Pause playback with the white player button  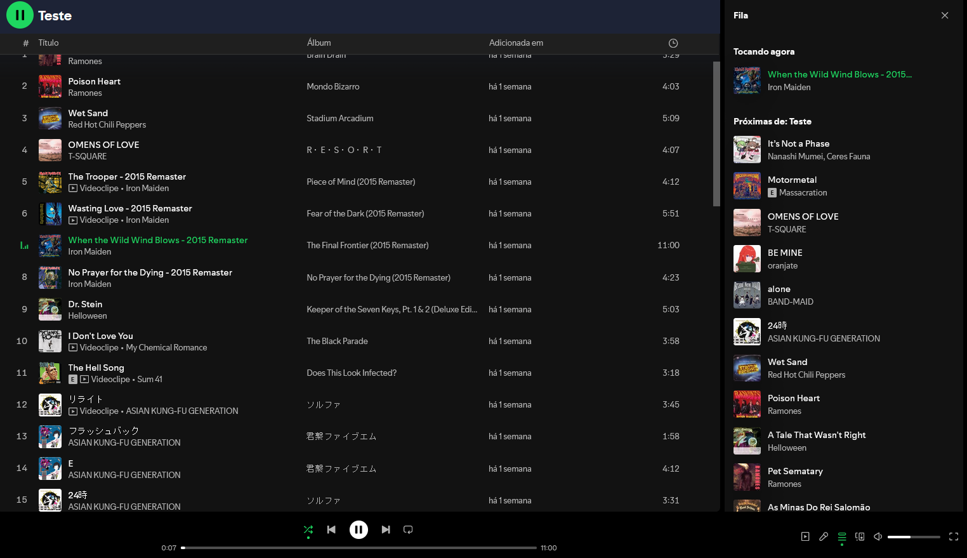point(359,529)
